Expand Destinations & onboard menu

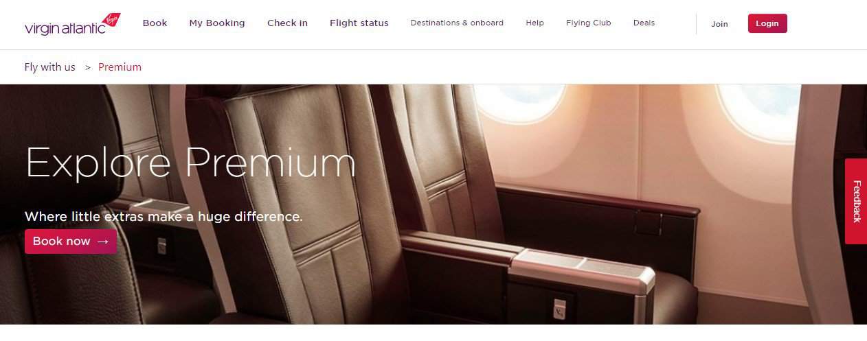[x=457, y=23]
